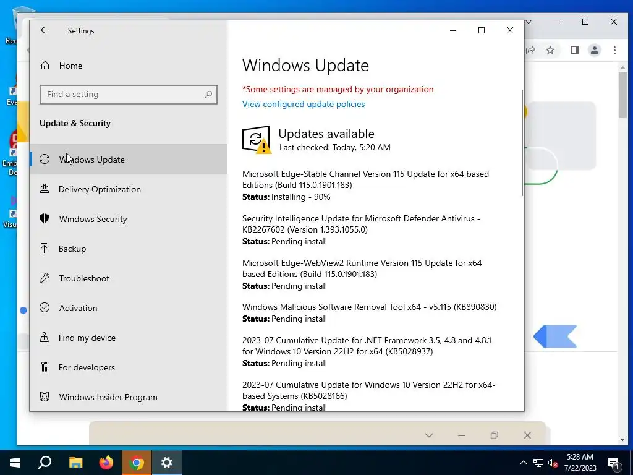The width and height of the screenshot is (633, 475).
Task: Click the chevron in the bottom beige bar
Action: click(429, 435)
